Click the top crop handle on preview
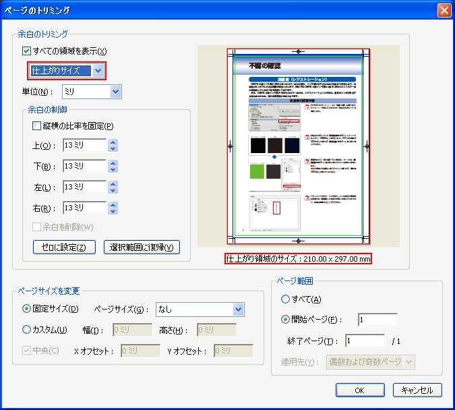 tap(298, 51)
